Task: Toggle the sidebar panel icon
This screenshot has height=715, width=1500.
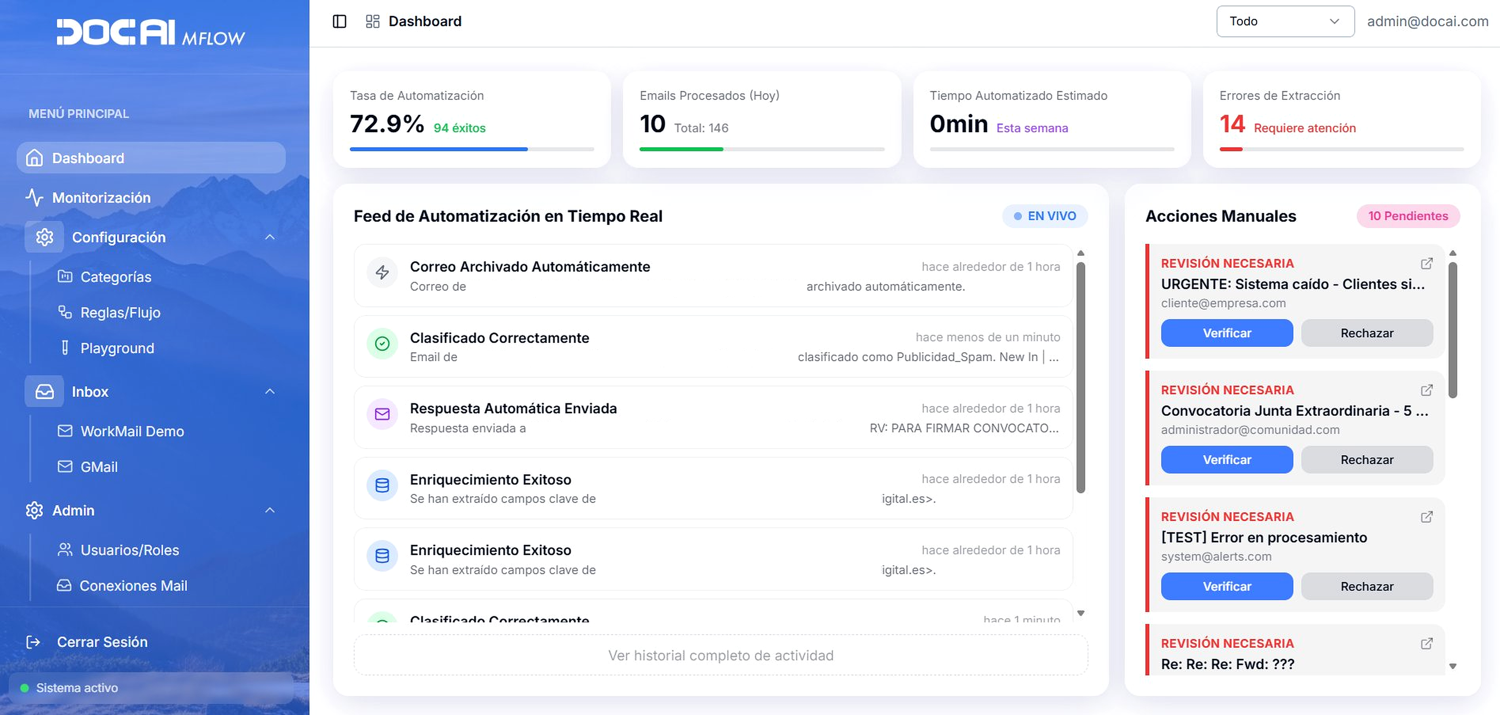Action: coord(340,21)
